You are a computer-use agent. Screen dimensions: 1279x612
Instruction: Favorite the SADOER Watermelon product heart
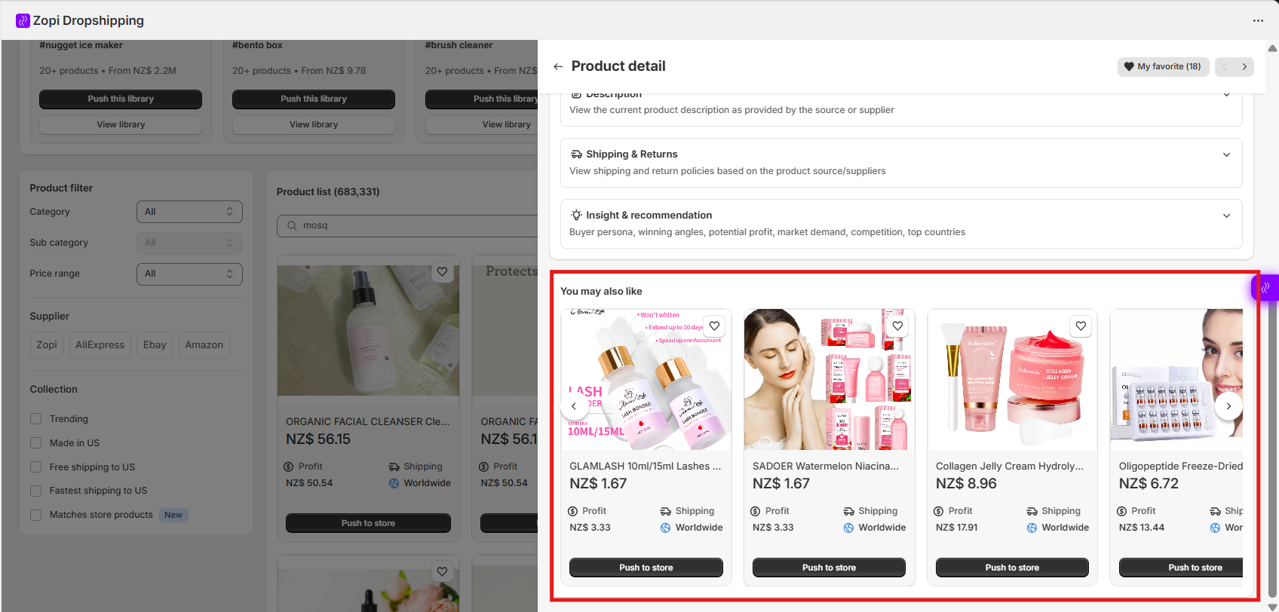click(x=897, y=326)
